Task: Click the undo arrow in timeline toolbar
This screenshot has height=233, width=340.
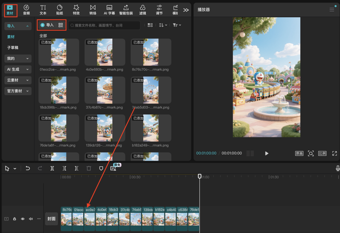Action: coord(28,169)
